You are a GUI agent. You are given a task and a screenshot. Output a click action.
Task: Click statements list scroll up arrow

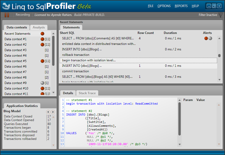[219, 38]
